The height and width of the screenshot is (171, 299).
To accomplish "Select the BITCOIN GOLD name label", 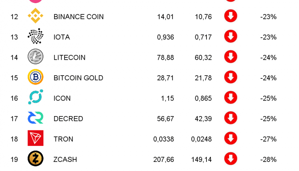I will [78, 78].
